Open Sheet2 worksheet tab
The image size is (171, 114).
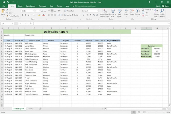pyautogui.click(x=30, y=109)
